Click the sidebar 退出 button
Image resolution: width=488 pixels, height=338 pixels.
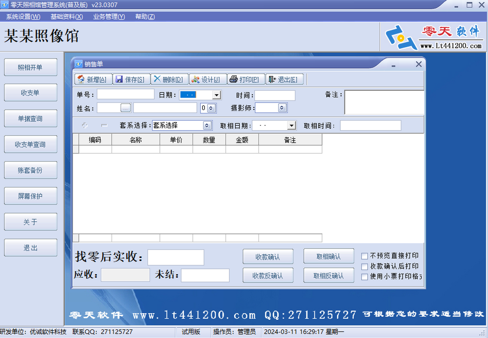(x=30, y=248)
